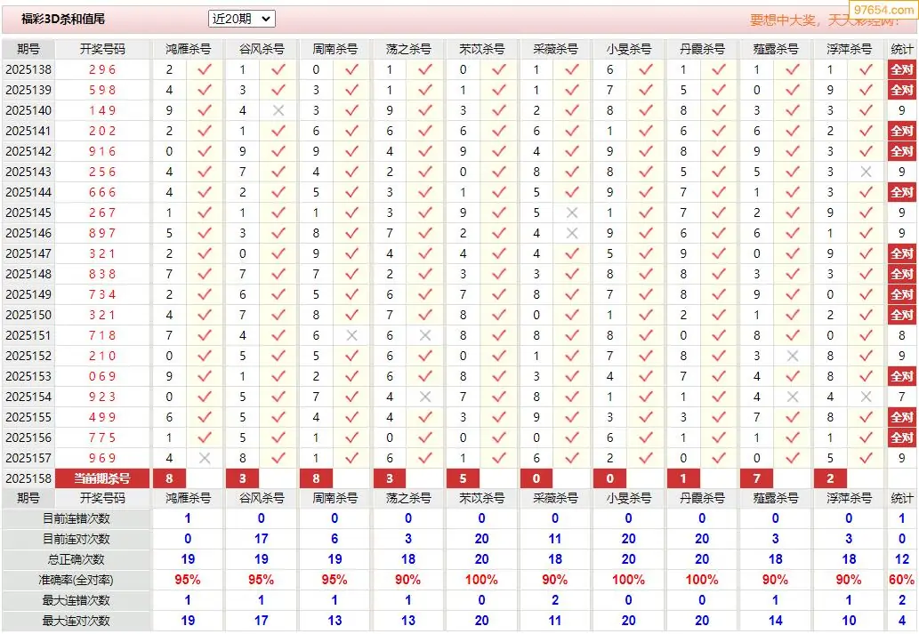Click the 总正确次数 value 12 under 统计
This screenshot has width=919, height=634.
point(901,559)
